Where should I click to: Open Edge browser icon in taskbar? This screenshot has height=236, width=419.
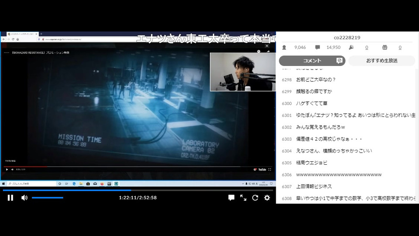(x=74, y=184)
